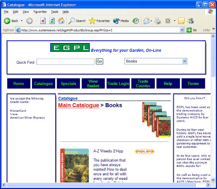Open the History clock icon
The height and width of the screenshot is (189, 217).
pyautogui.click(x=136, y=21)
